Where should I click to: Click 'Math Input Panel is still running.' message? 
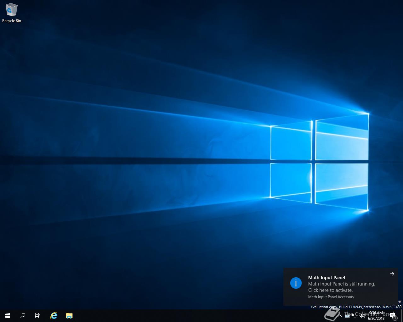coord(342,284)
